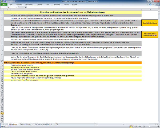The image size is (160, 128).
Task: Open the Kommunikationssicherheit sheet tab
Action: tap(43, 124)
